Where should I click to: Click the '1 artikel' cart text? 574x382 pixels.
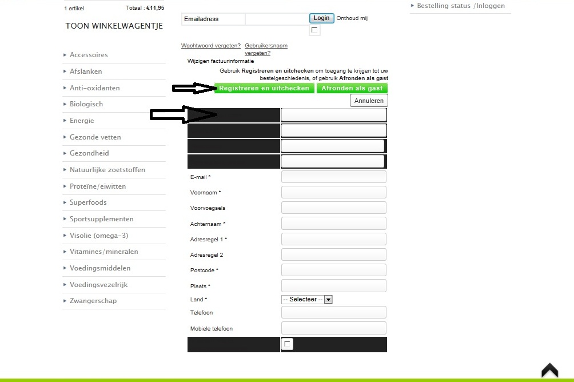point(74,8)
